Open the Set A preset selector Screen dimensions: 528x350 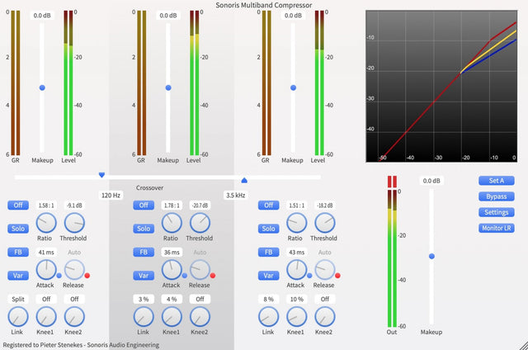[x=497, y=181]
